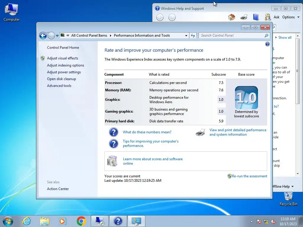Image resolution: width=303 pixels, height=227 pixels.
Task: View and print detailed performance information
Action: (x=238, y=132)
